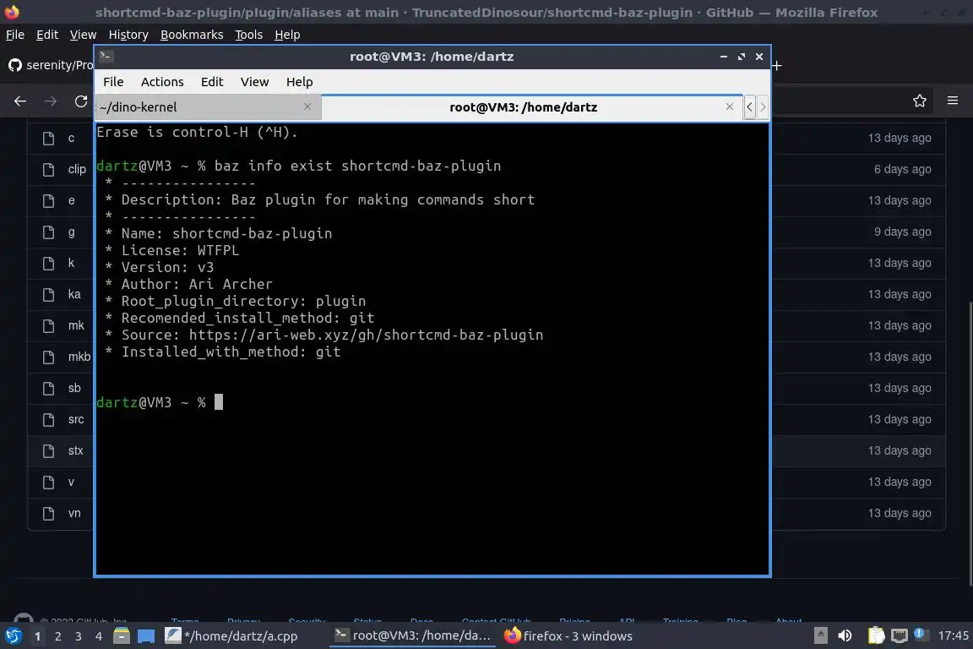The width and height of the screenshot is (973, 649).
Task: Open the removable media tray icon
Action: 820,635
